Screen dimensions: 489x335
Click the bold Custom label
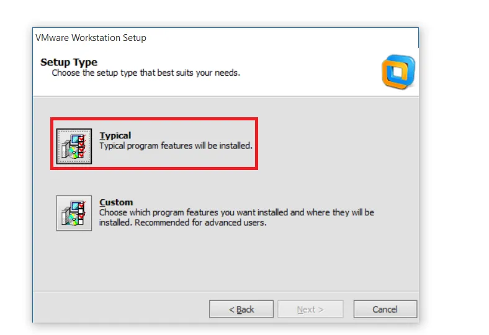(116, 202)
